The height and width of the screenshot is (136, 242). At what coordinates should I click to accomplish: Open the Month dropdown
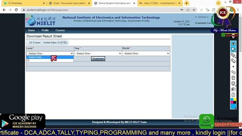point(146,54)
